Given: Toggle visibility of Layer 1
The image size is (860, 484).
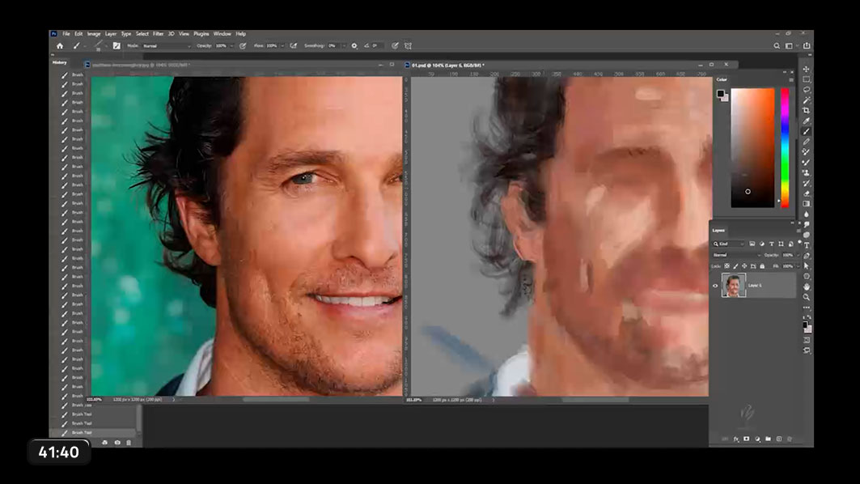Looking at the screenshot, I should coord(714,286).
